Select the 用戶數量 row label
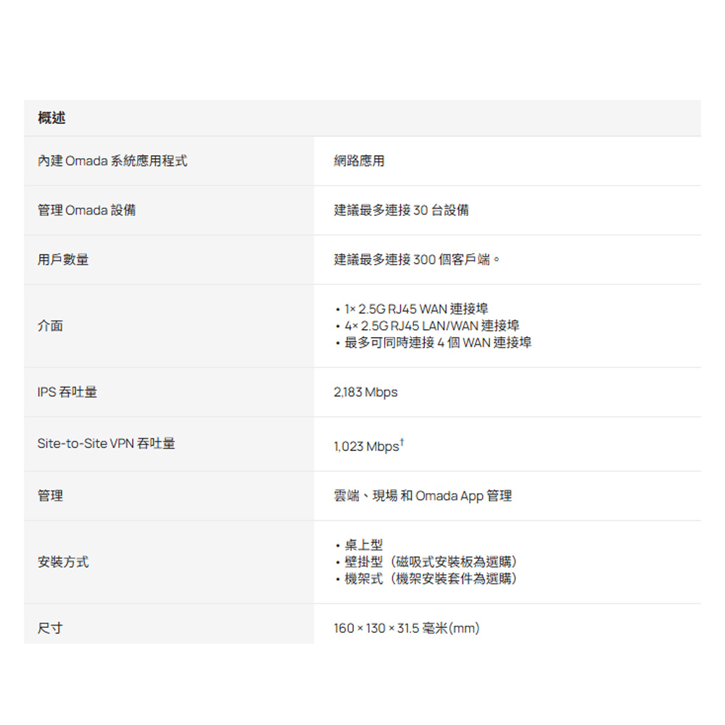This screenshot has width=725, height=725. click(63, 260)
